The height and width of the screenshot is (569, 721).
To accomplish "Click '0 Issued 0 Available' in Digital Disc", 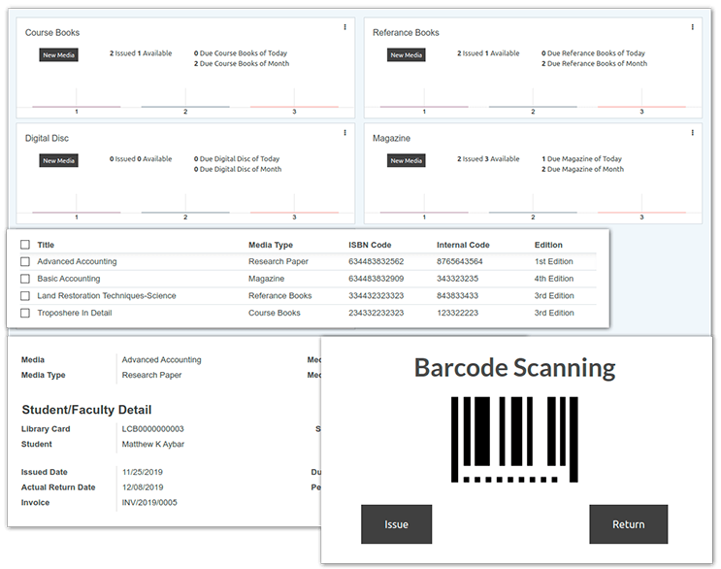I will (x=141, y=158).
